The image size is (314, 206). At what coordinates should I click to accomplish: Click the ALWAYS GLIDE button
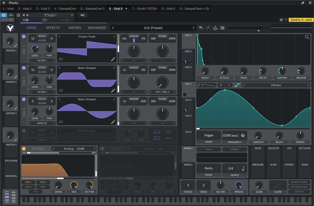pos(299,182)
